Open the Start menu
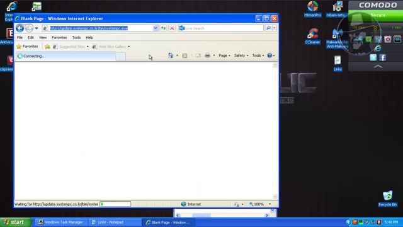This screenshot has height=227, width=403. pos(15,222)
